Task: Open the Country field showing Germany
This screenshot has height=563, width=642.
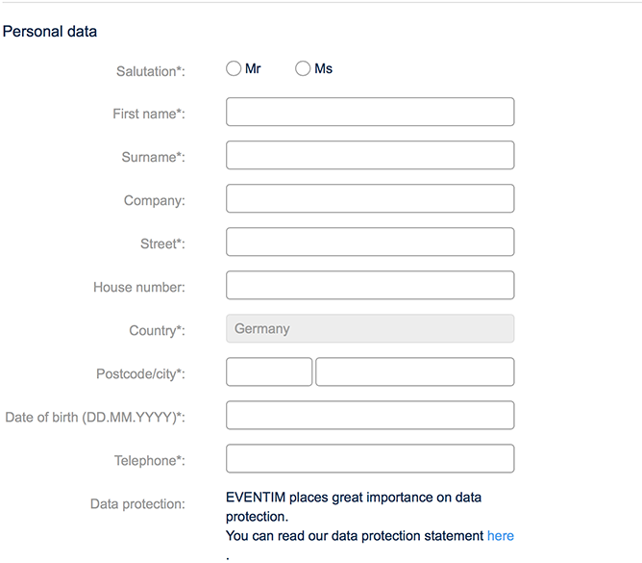Action: tap(370, 328)
